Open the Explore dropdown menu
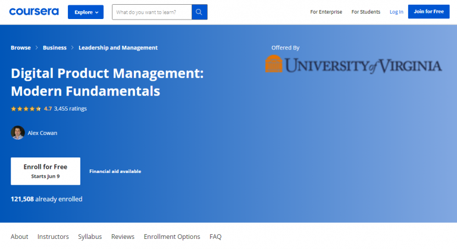 (85, 12)
